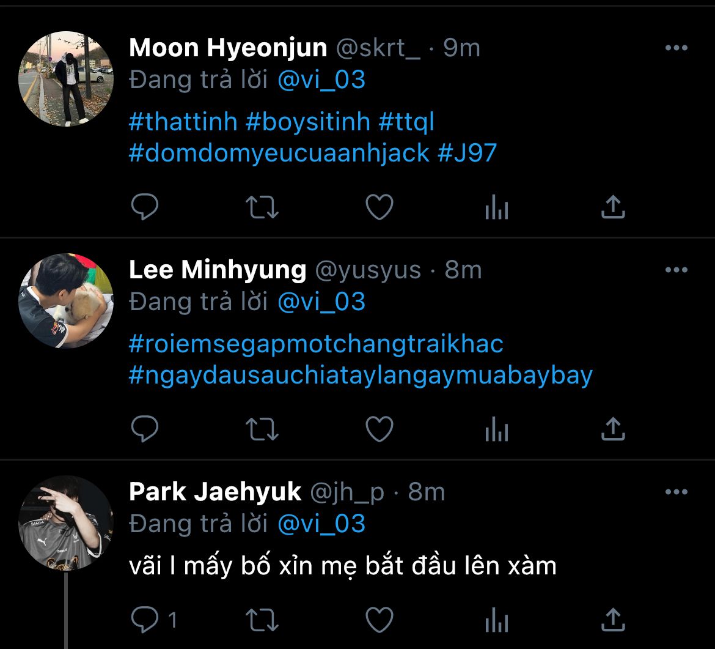The width and height of the screenshot is (715, 649).
Task: View analytics for Park Jaehyuk's tweet
Action: tap(496, 621)
